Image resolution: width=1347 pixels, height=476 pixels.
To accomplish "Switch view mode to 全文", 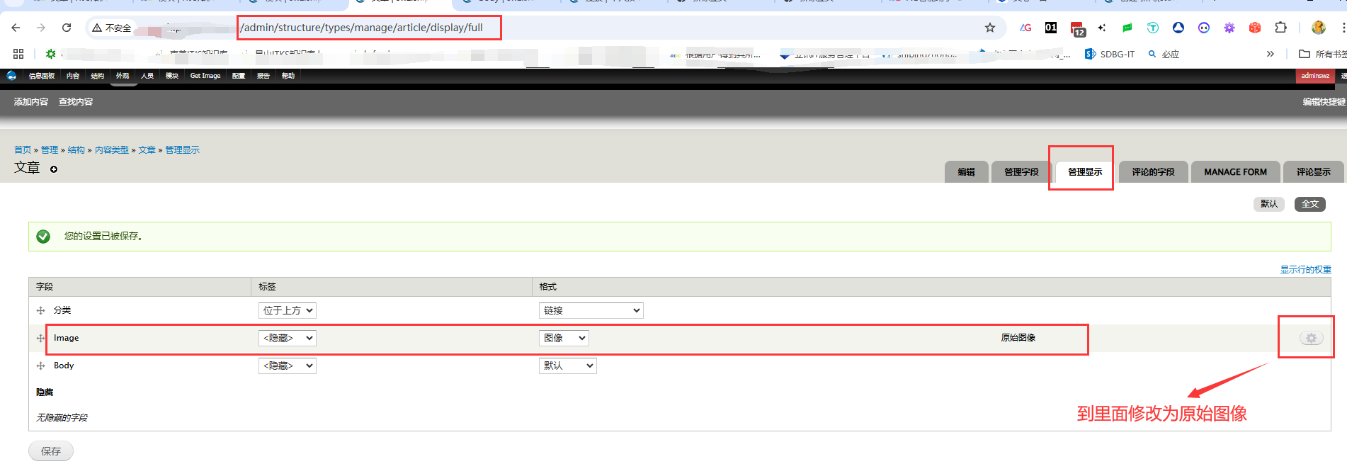I will 1309,204.
